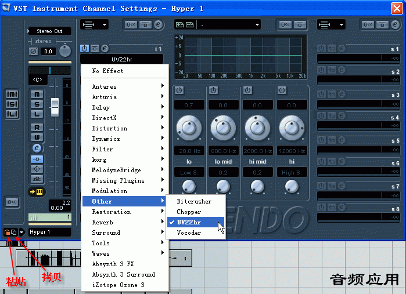This screenshot has height=294, width=406.
Task: Show input/output settings 'ImI' icon
Action: tap(12, 95)
